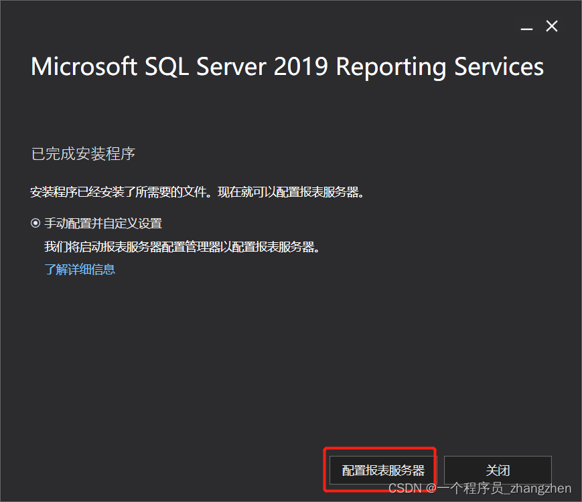This screenshot has height=502, width=582.
Task: Click the SQL Server text in the title
Action: (x=205, y=67)
